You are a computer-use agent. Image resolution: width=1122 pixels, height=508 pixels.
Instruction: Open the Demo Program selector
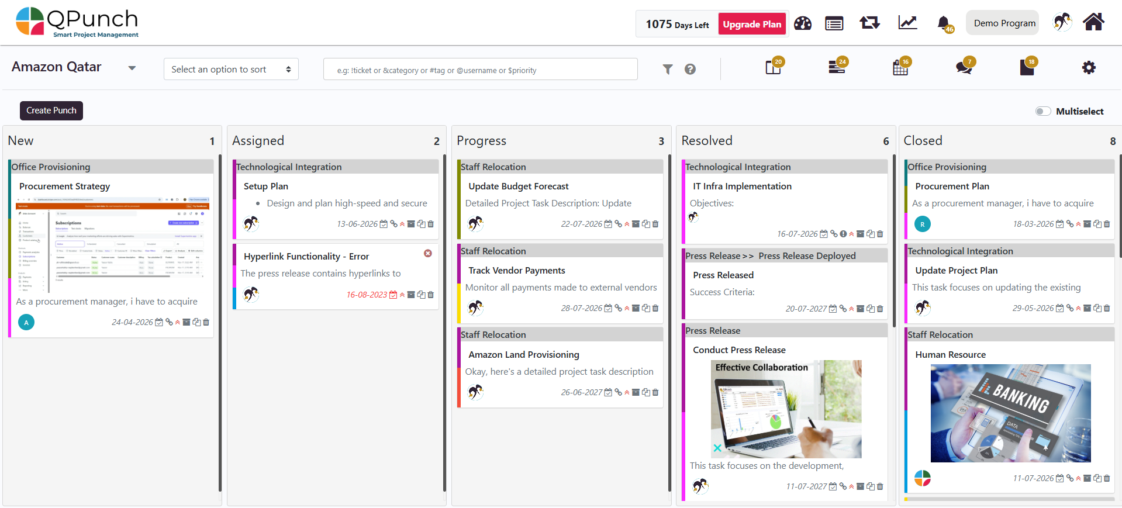click(x=1004, y=23)
